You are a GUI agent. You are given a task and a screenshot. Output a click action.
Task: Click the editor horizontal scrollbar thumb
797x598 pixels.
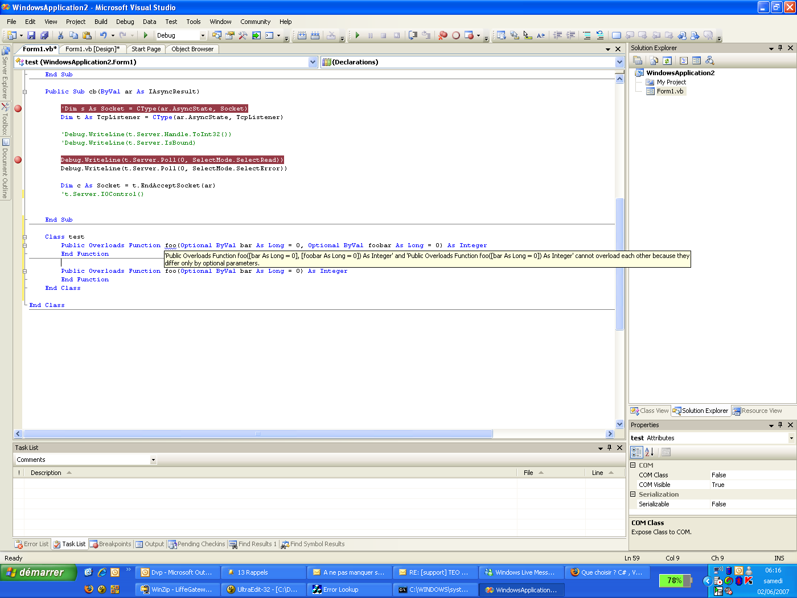click(258, 434)
